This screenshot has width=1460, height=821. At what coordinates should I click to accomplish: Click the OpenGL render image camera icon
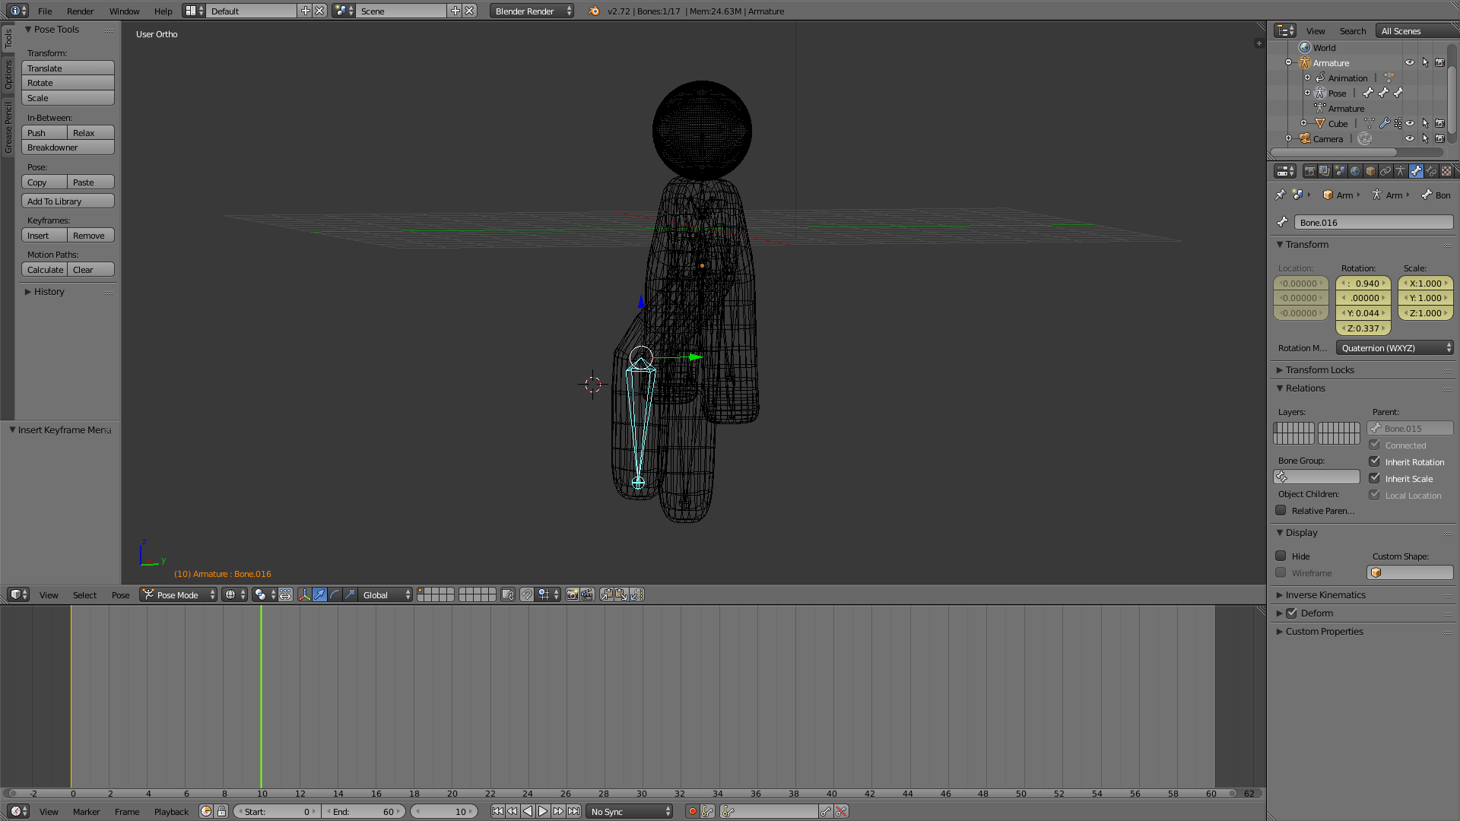coord(572,595)
